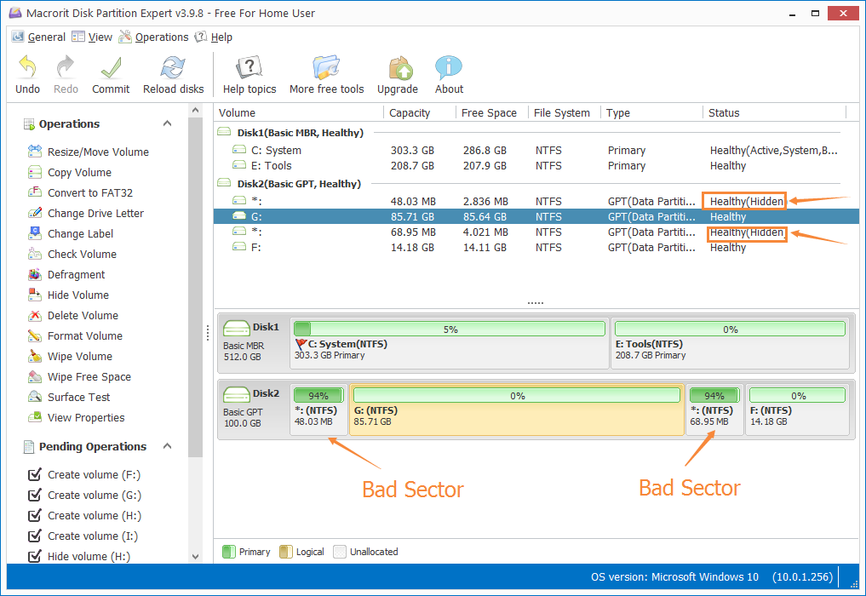Open the General menu

click(x=38, y=37)
